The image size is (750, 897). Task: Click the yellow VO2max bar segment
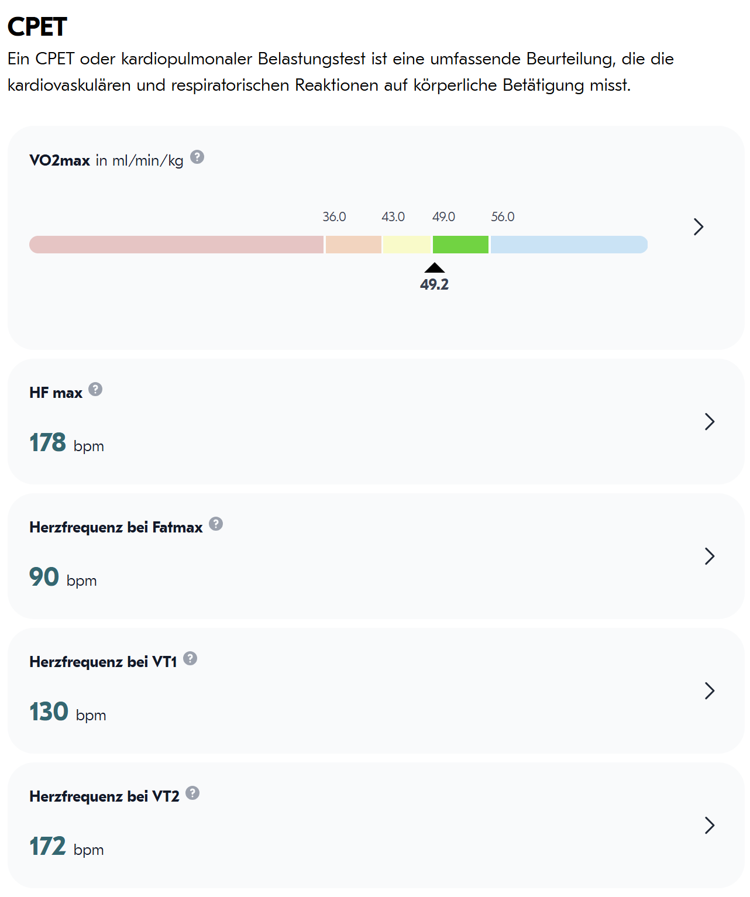coord(407,245)
